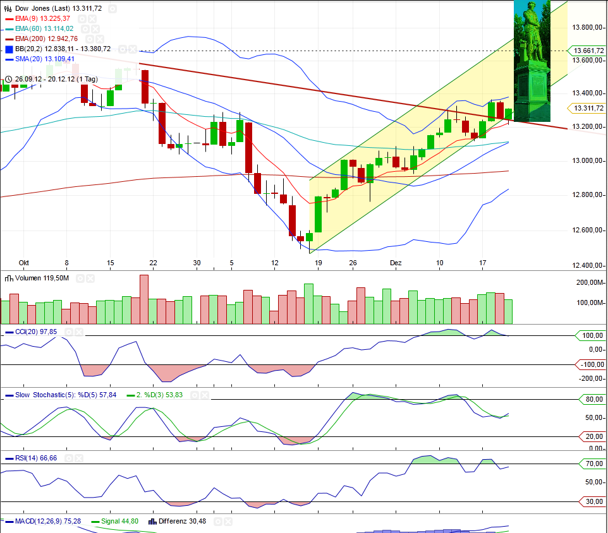Open settings for the RSI(14) indicator

pyautogui.click(x=69, y=458)
